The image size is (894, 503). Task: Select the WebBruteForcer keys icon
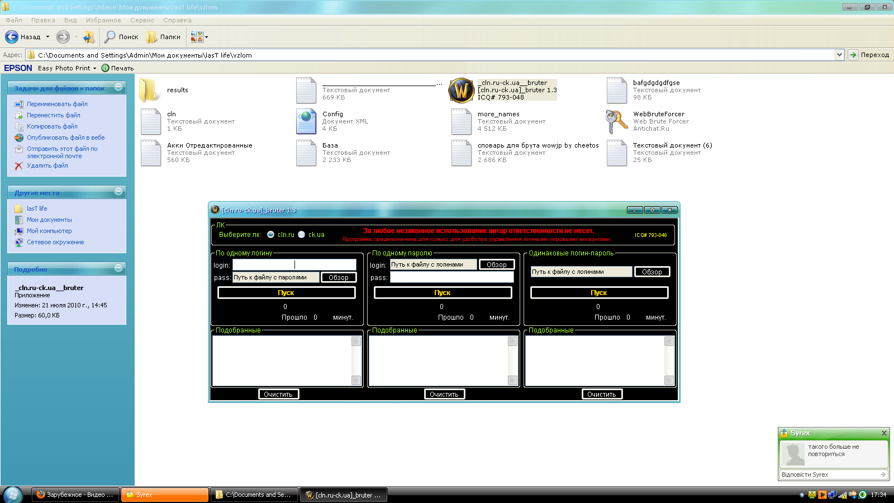[x=617, y=121]
